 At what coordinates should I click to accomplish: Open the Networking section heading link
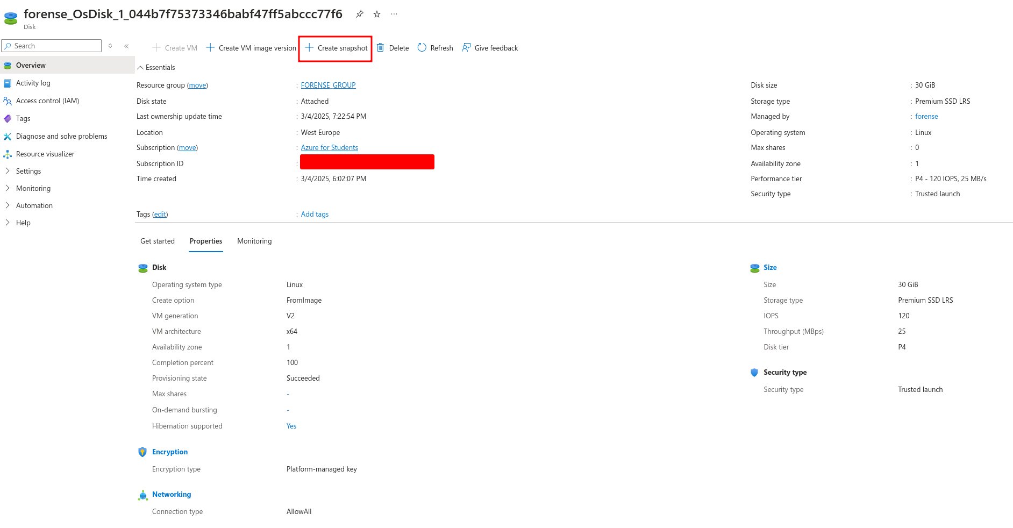(x=172, y=494)
